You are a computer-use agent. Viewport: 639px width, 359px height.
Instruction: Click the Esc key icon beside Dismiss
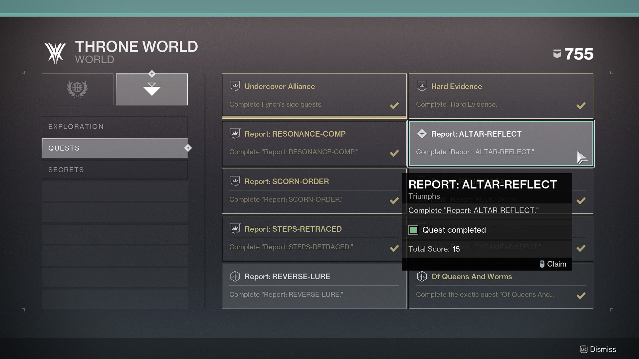pyautogui.click(x=584, y=349)
